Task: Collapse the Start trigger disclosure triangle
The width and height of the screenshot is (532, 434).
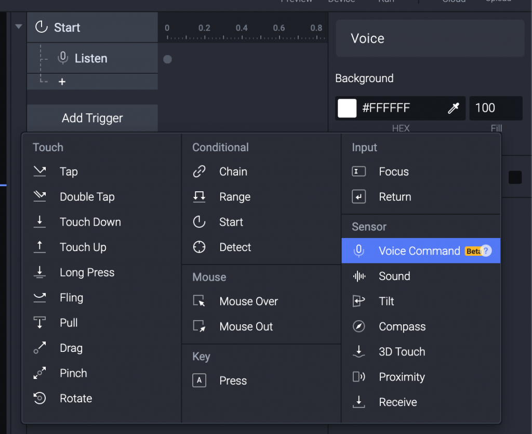Action: coord(19,27)
